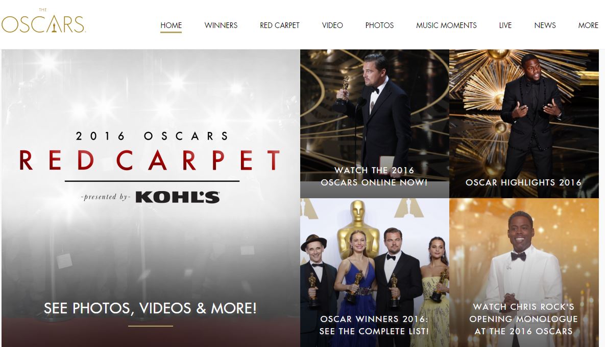Click the Red Carpet red headline text
The height and width of the screenshot is (347, 605).
coord(150,160)
